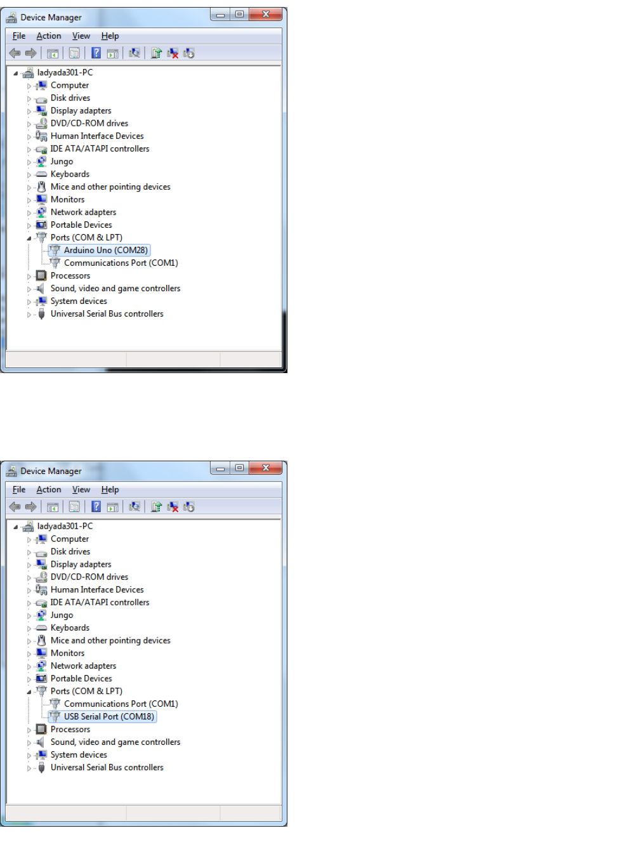Open Properties icon in Arduino Uno window toolbar
Image resolution: width=632 pixels, height=861 pixels.
click(x=74, y=53)
